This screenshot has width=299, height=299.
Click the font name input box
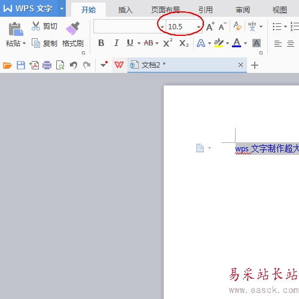point(126,26)
